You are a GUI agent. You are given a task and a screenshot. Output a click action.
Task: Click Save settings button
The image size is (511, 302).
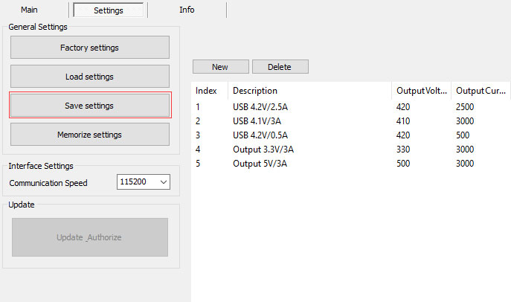pyautogui.click(x=89, y=106)
